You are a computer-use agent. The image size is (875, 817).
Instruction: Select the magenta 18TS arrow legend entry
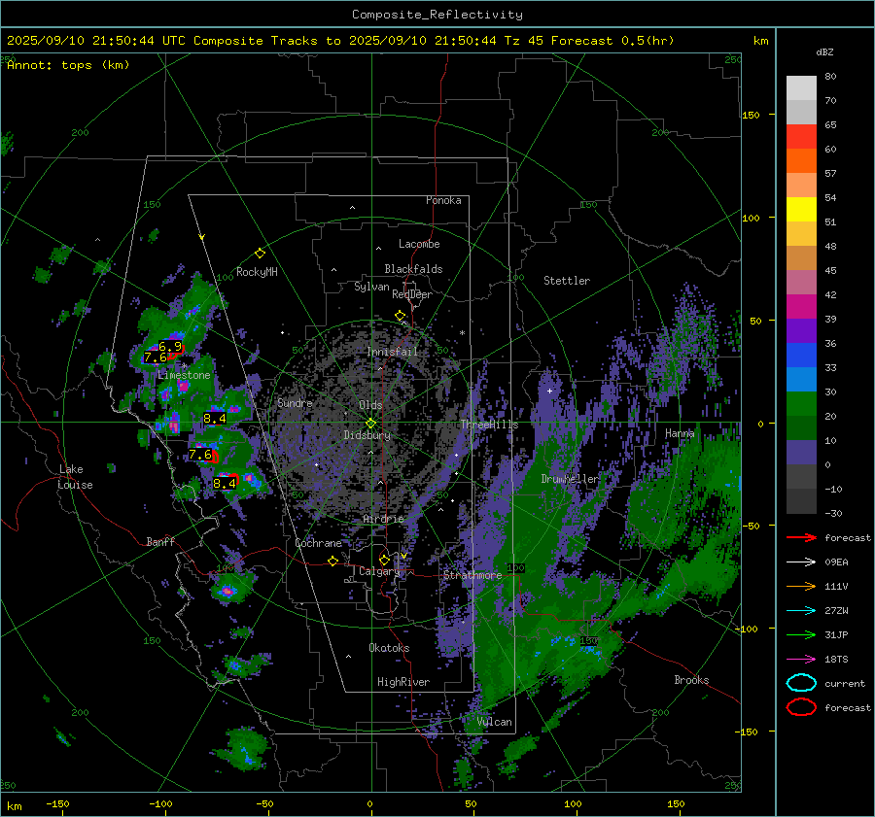(x=801, y=660)
